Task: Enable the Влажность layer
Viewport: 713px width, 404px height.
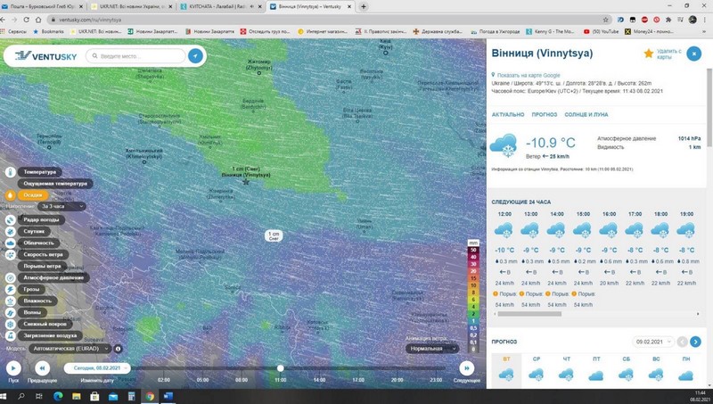Action: (x=37, y=301)
